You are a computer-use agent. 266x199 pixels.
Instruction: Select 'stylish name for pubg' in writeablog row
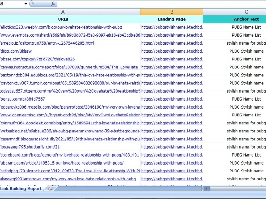tap(246, 131)
